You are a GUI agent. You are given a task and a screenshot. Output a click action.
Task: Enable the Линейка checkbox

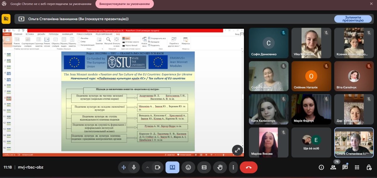79,38
